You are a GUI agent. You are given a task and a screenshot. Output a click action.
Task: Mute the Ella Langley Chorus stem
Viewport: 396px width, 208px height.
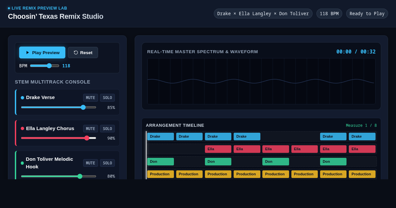tap(90, 129)
